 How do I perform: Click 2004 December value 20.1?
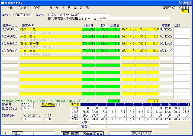coord(186,108)
